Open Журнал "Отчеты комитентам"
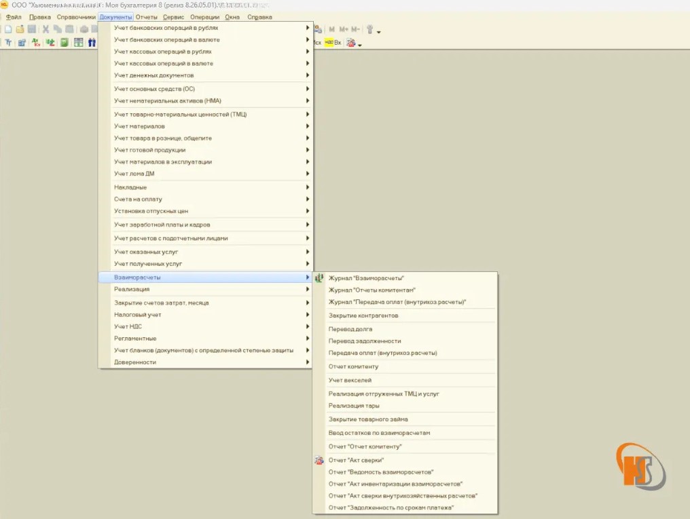Screen dimensions: 690x519 pos(405,290)
